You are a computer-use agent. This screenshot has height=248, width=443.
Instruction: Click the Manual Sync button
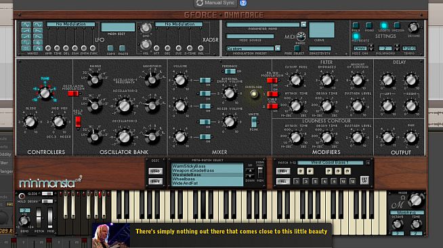click(216, 3)
